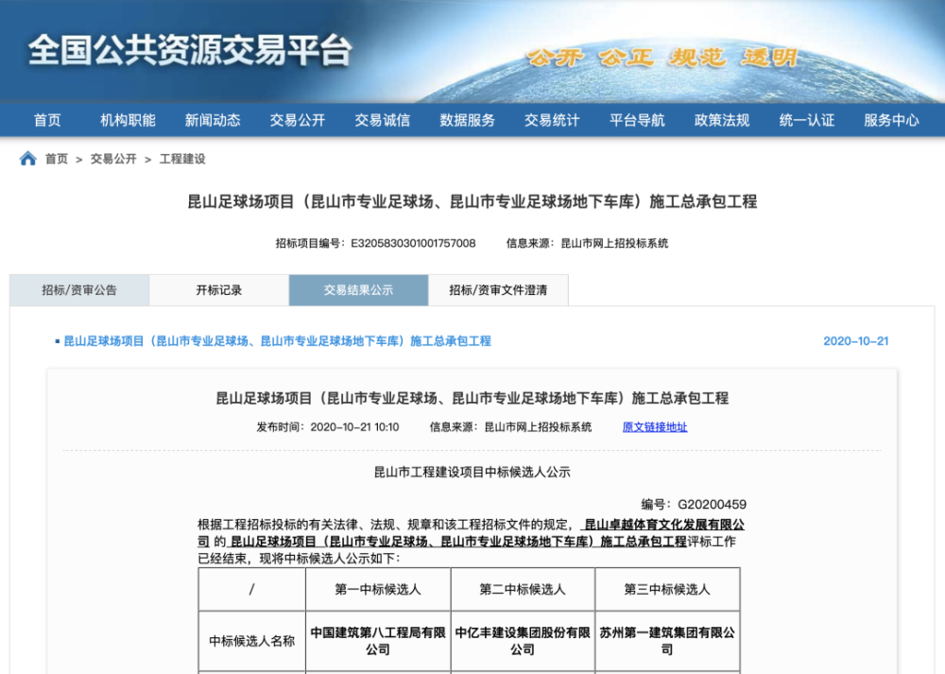Viewport: 945px width, 674px height.
Task: Click the 昆山市工程建设项目中标候选人公示 heading
Action: point(472,472)
